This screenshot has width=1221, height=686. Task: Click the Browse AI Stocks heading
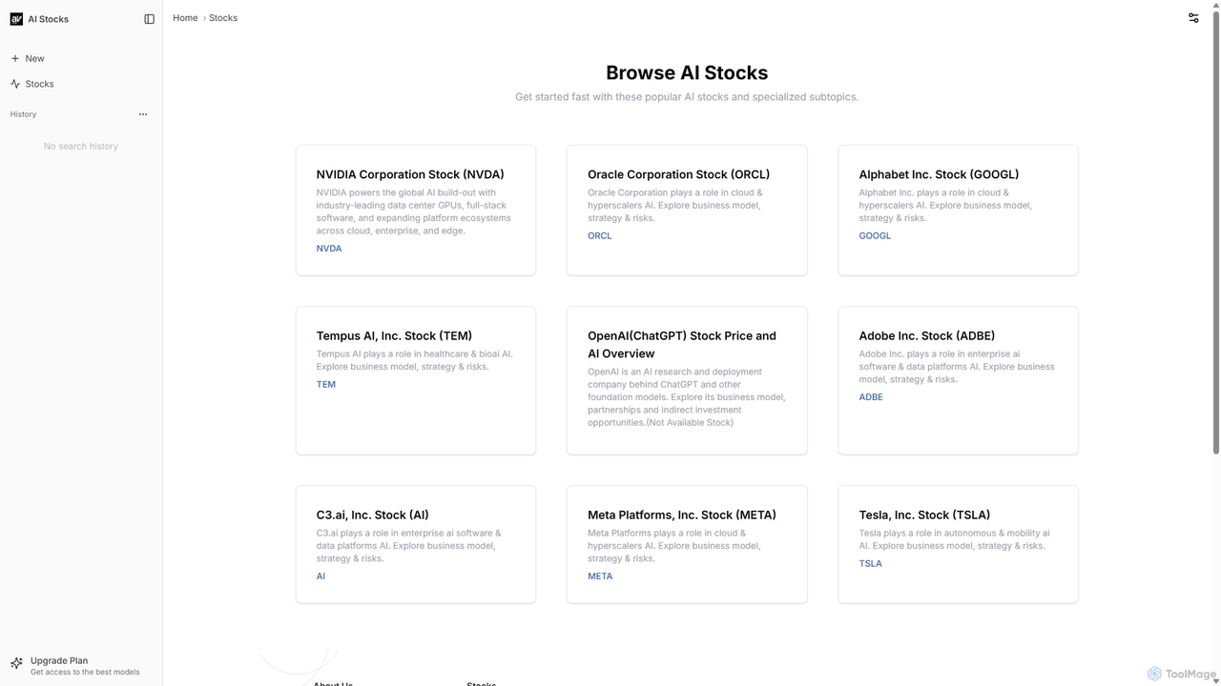[687, 73]
